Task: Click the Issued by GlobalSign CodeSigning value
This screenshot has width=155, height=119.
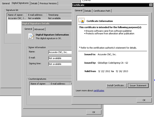Action: [x=113, y=63]
